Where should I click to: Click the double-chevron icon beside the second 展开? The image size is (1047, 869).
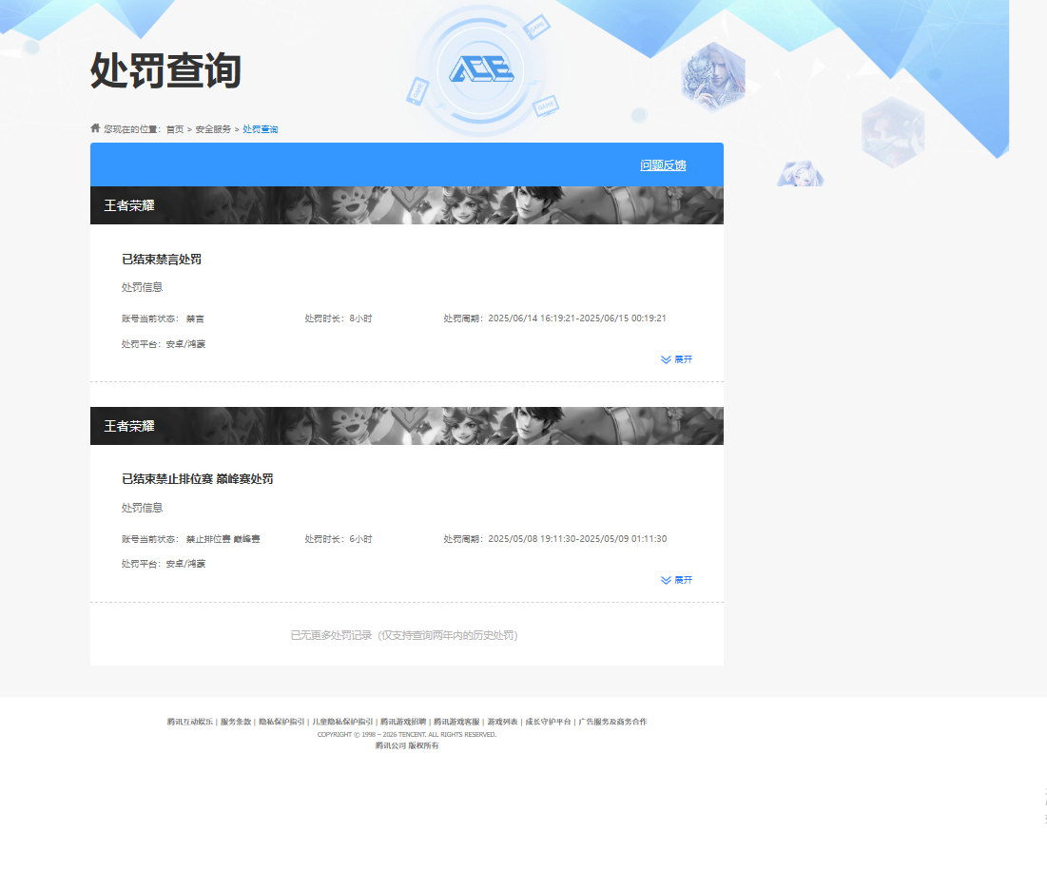tap(664, 580)
